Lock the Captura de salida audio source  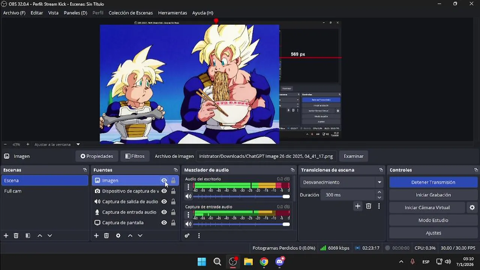173,201
